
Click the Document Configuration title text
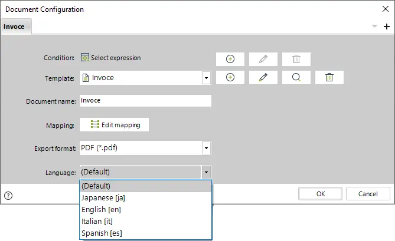point(45,9)
